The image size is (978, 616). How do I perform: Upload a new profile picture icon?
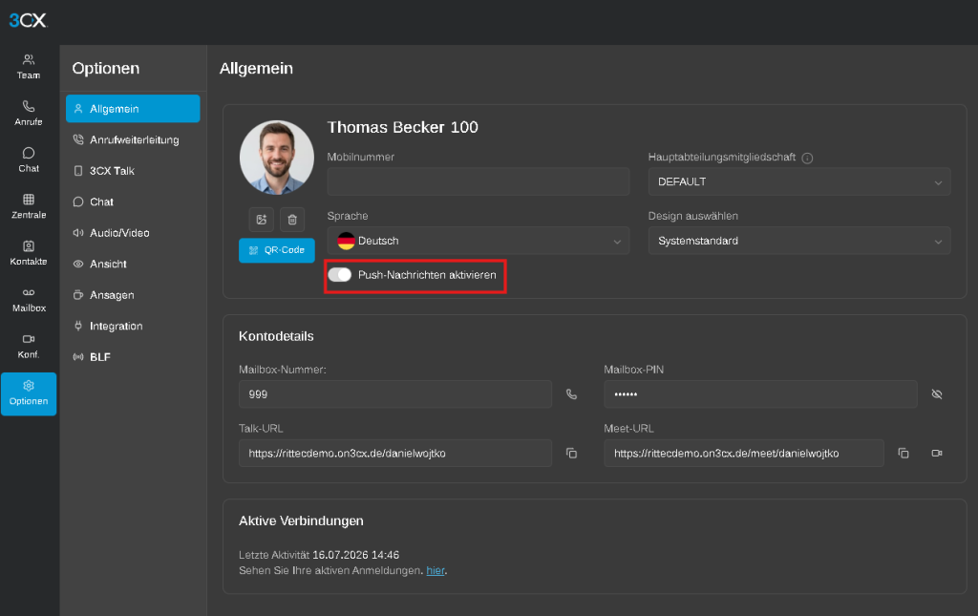tap(262, 220)
